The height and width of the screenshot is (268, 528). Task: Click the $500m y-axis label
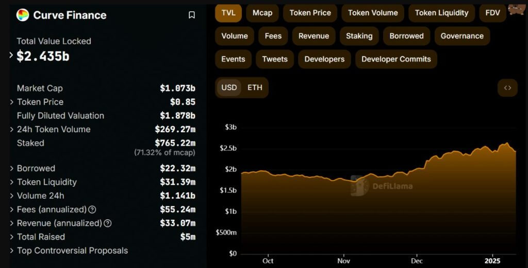coord(226,233)
